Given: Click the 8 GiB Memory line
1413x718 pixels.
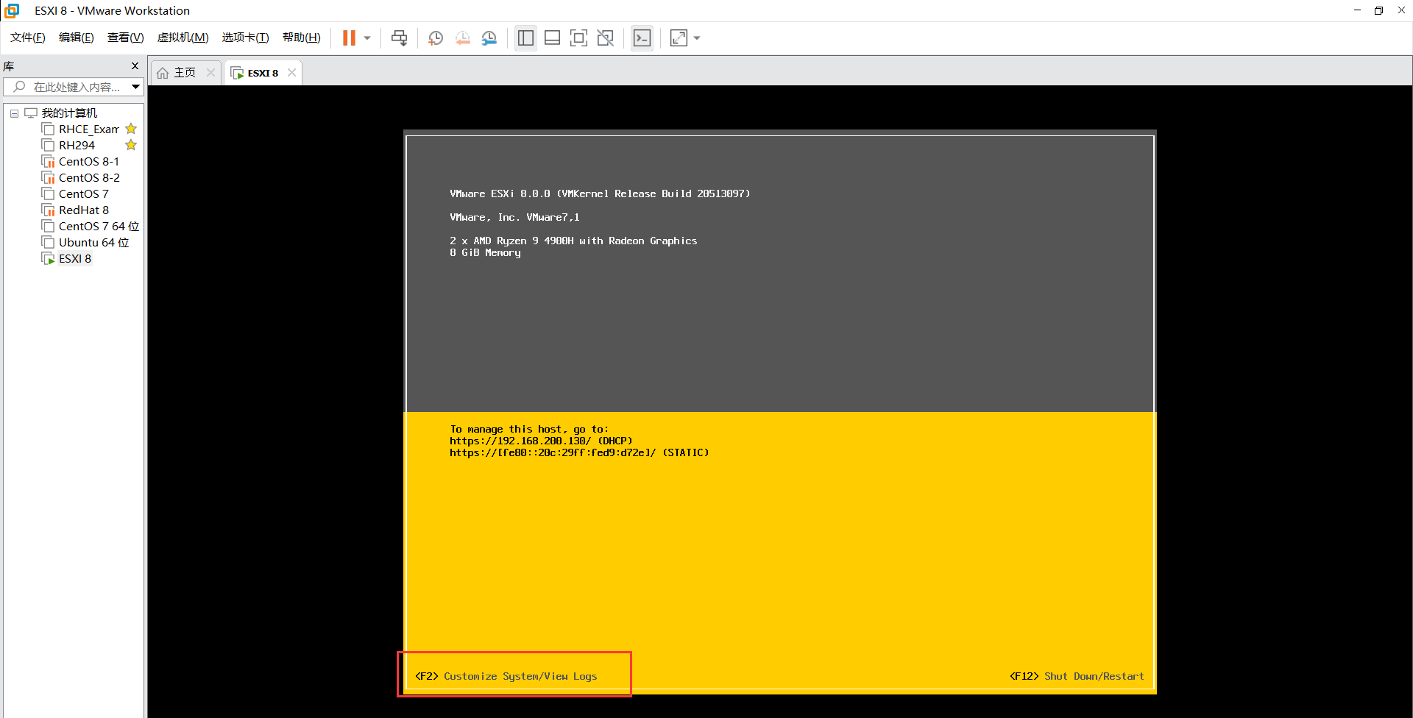Looking at the screenshot, I should (485, 252).
